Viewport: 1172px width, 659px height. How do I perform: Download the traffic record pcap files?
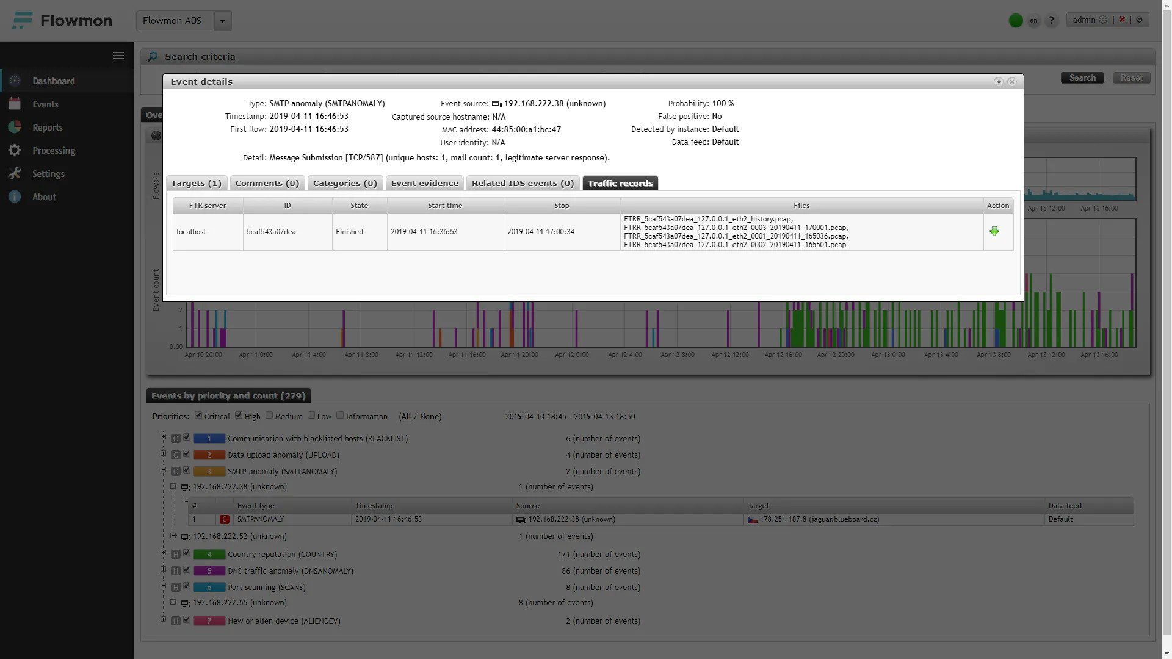click(994, 231)
